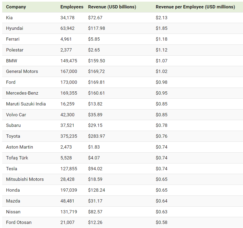Viewport: 243px width, 228px height.
Task: Click Hyundai's employee count 63,942
Action: tap(67, 28)
